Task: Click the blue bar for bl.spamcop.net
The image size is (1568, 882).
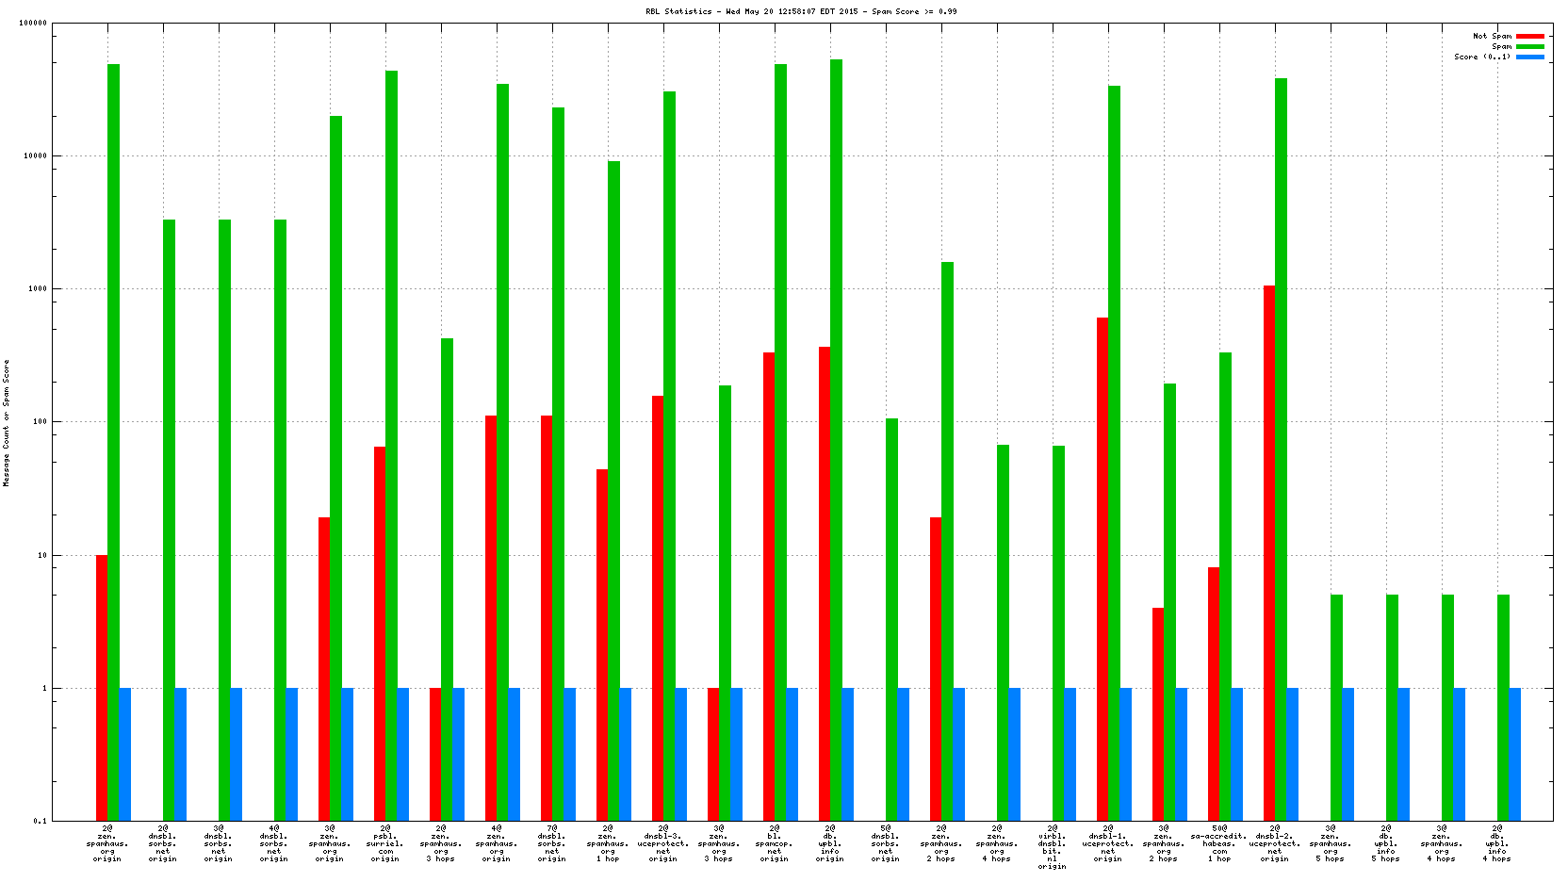Action: (x=792, y=754)
